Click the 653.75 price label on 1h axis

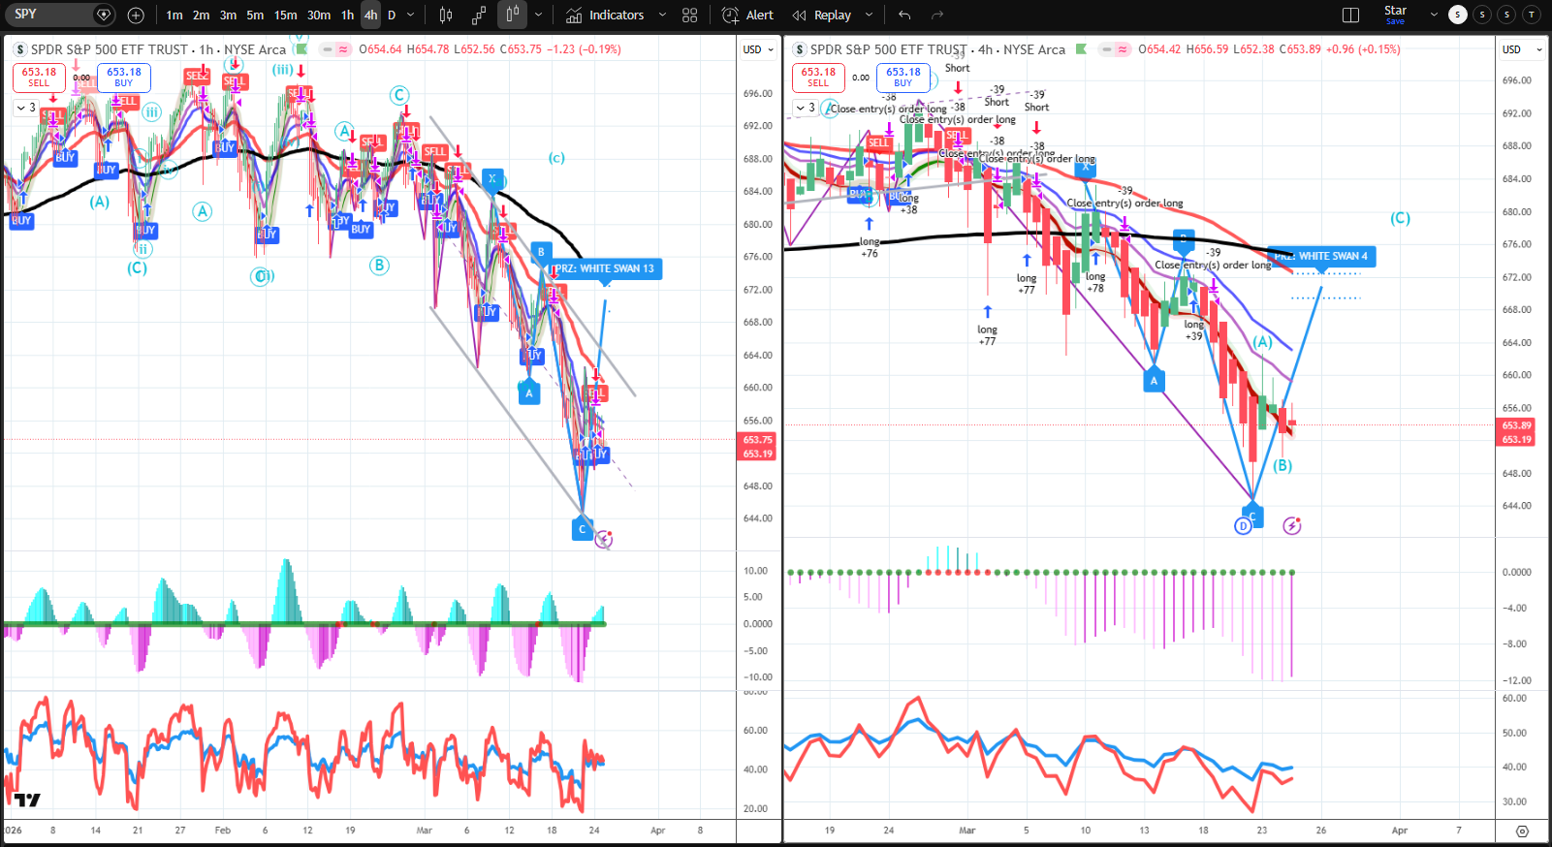[x=758, y=440]
